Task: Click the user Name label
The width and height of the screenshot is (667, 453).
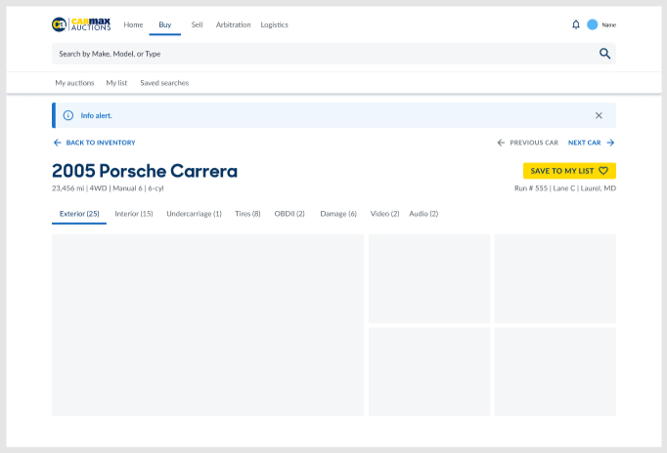Action: [608, 25]
